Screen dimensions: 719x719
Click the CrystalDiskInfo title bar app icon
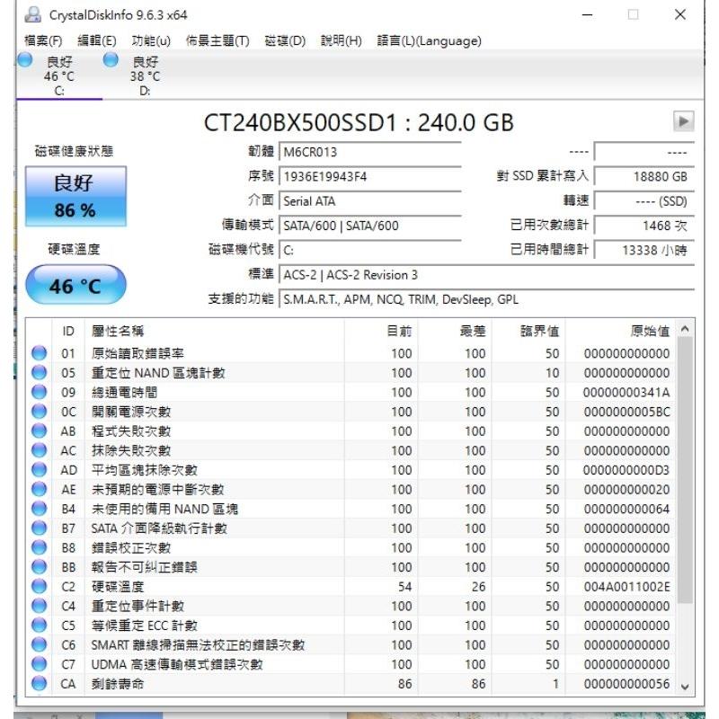point(33,14)
